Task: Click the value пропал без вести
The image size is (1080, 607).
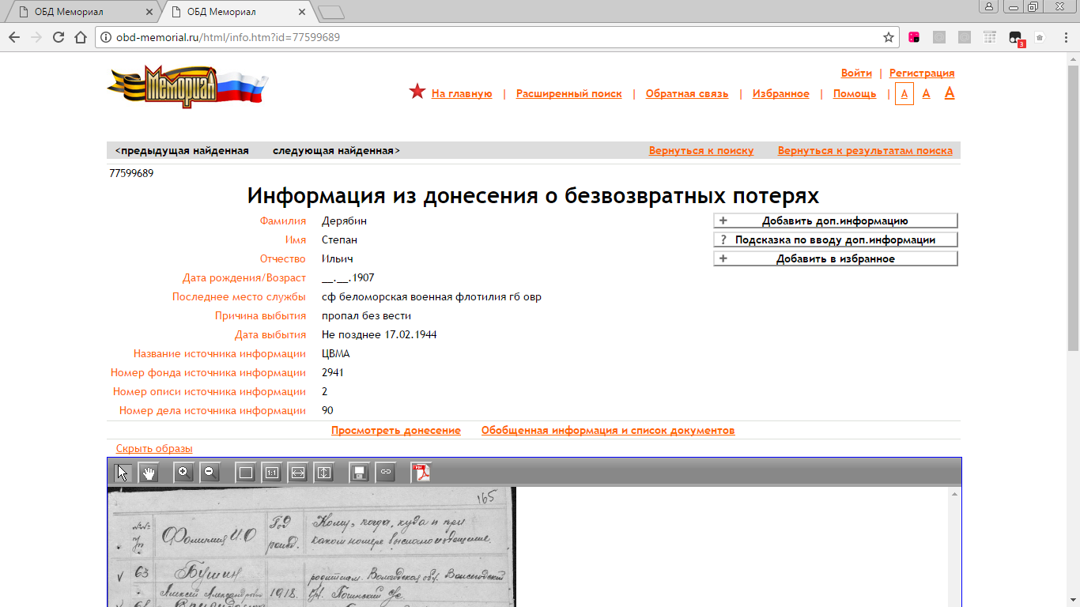Action: [x=366, y=316]
